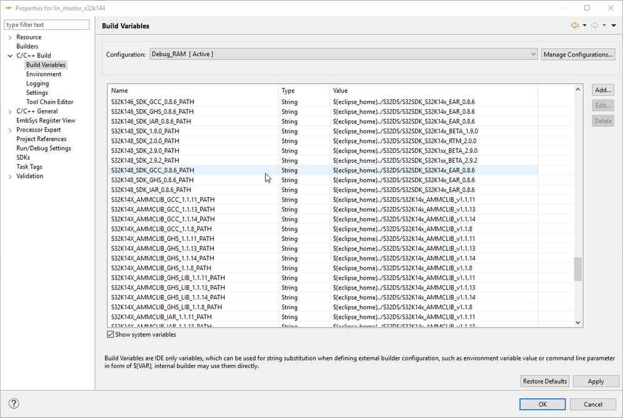623x418 pixels.
Task: Select Task Tags in the tree
Action: [29, 167]
